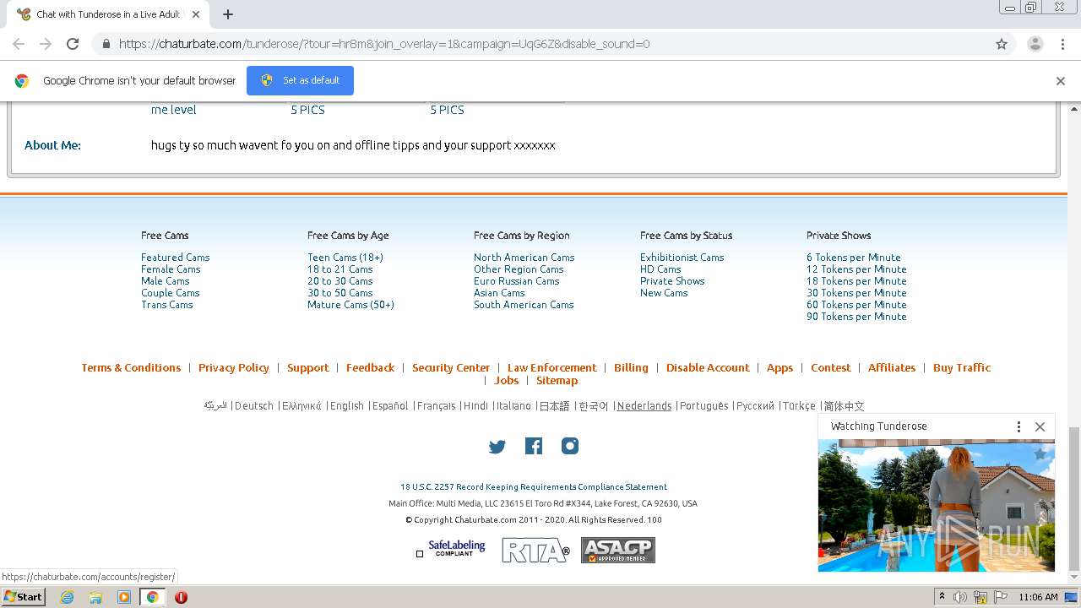The height and width of the screenshot is (608, 1081).
Task: Open the Twitter social icon
Action: [x=497, y=447]
